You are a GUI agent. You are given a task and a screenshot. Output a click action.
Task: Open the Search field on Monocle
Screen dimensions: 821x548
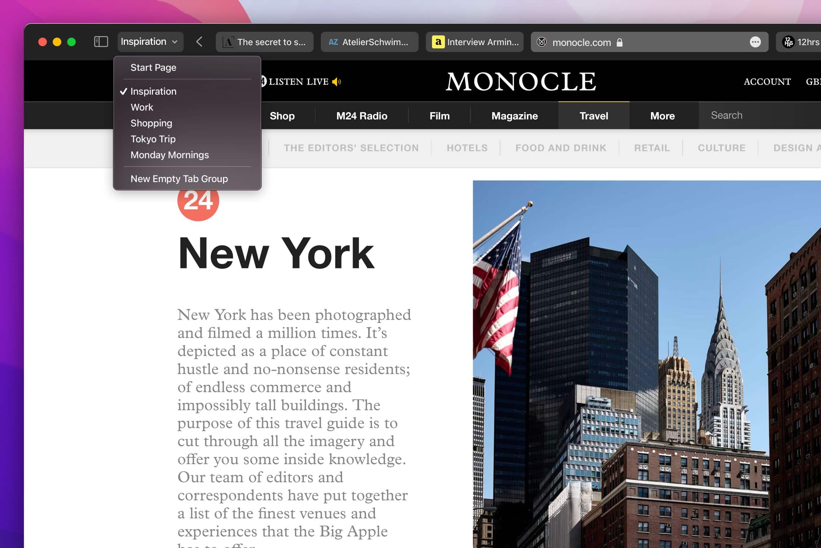click(726, 115)
